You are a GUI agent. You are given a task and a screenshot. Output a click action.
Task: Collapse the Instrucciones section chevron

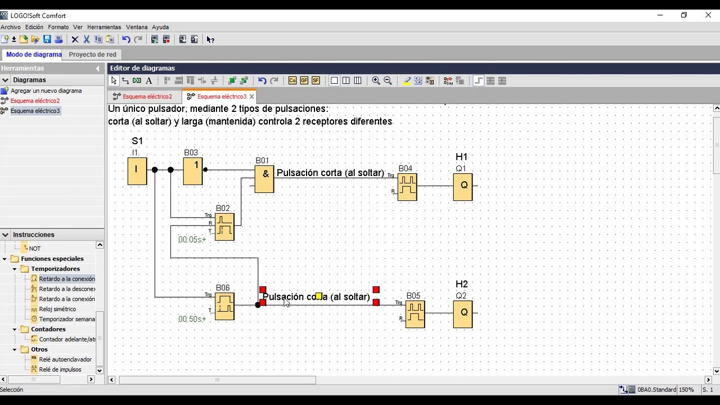click(6, 235)
